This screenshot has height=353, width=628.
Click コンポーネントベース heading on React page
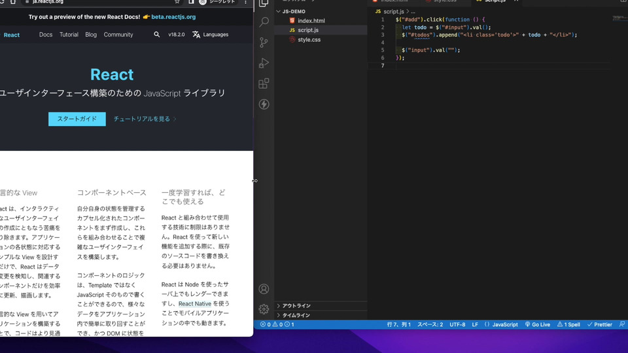coord(112,192)
